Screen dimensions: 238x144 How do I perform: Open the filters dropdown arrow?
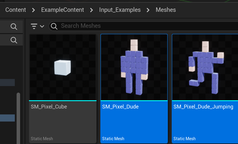tap(42, 26)
